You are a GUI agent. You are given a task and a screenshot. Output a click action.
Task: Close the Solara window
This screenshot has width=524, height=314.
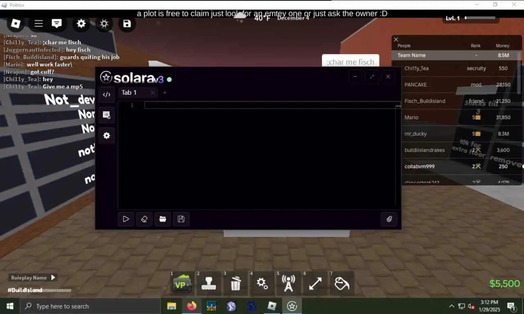coord(388,76)
